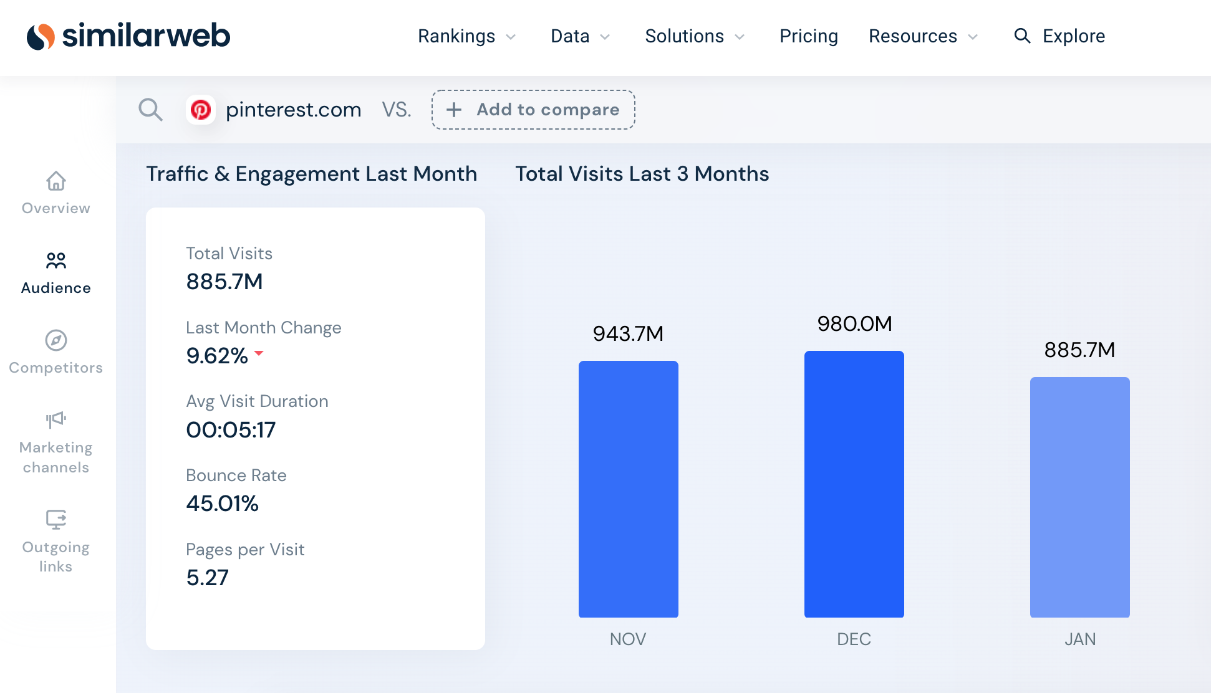Click the Overview house icon
This screenshot has height=693, width=1211.
click(x=56, y=181)
